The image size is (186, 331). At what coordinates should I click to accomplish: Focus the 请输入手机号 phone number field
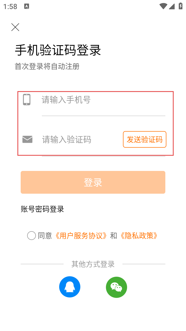point(103,100)
